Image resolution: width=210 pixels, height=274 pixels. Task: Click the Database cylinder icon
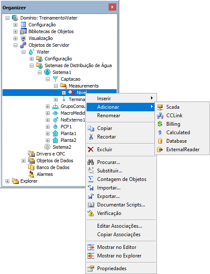coord(160,141)
